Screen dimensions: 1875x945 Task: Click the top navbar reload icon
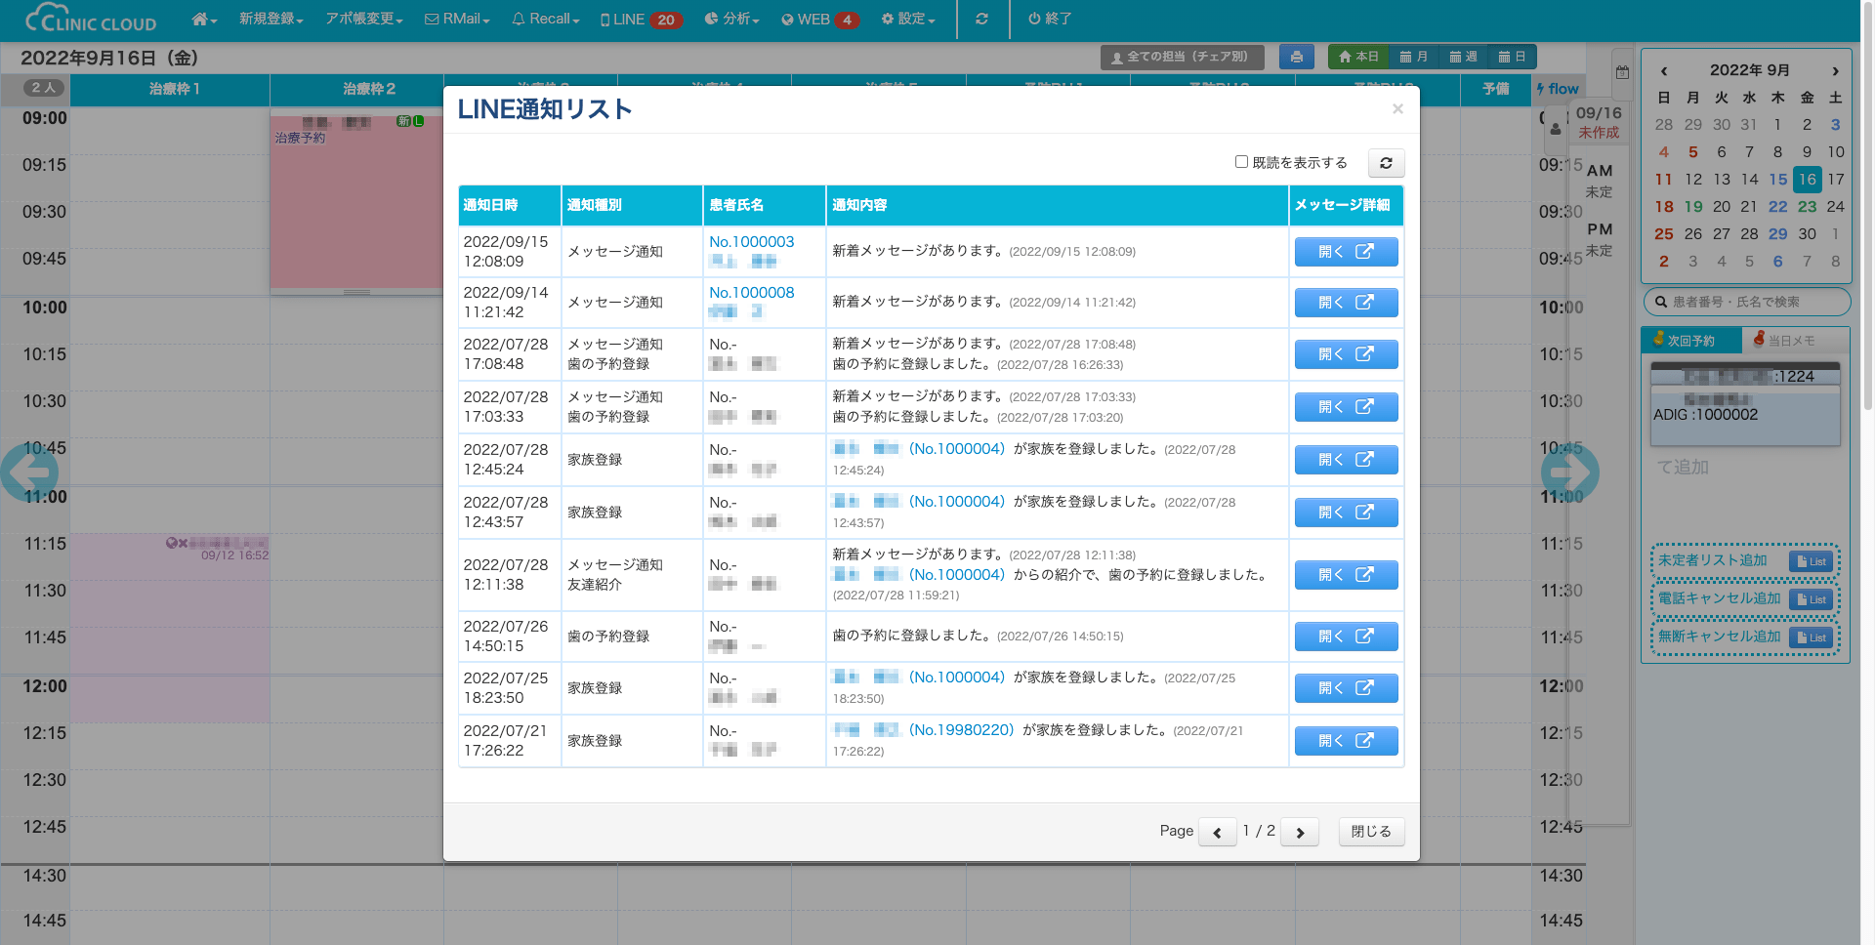981,19
